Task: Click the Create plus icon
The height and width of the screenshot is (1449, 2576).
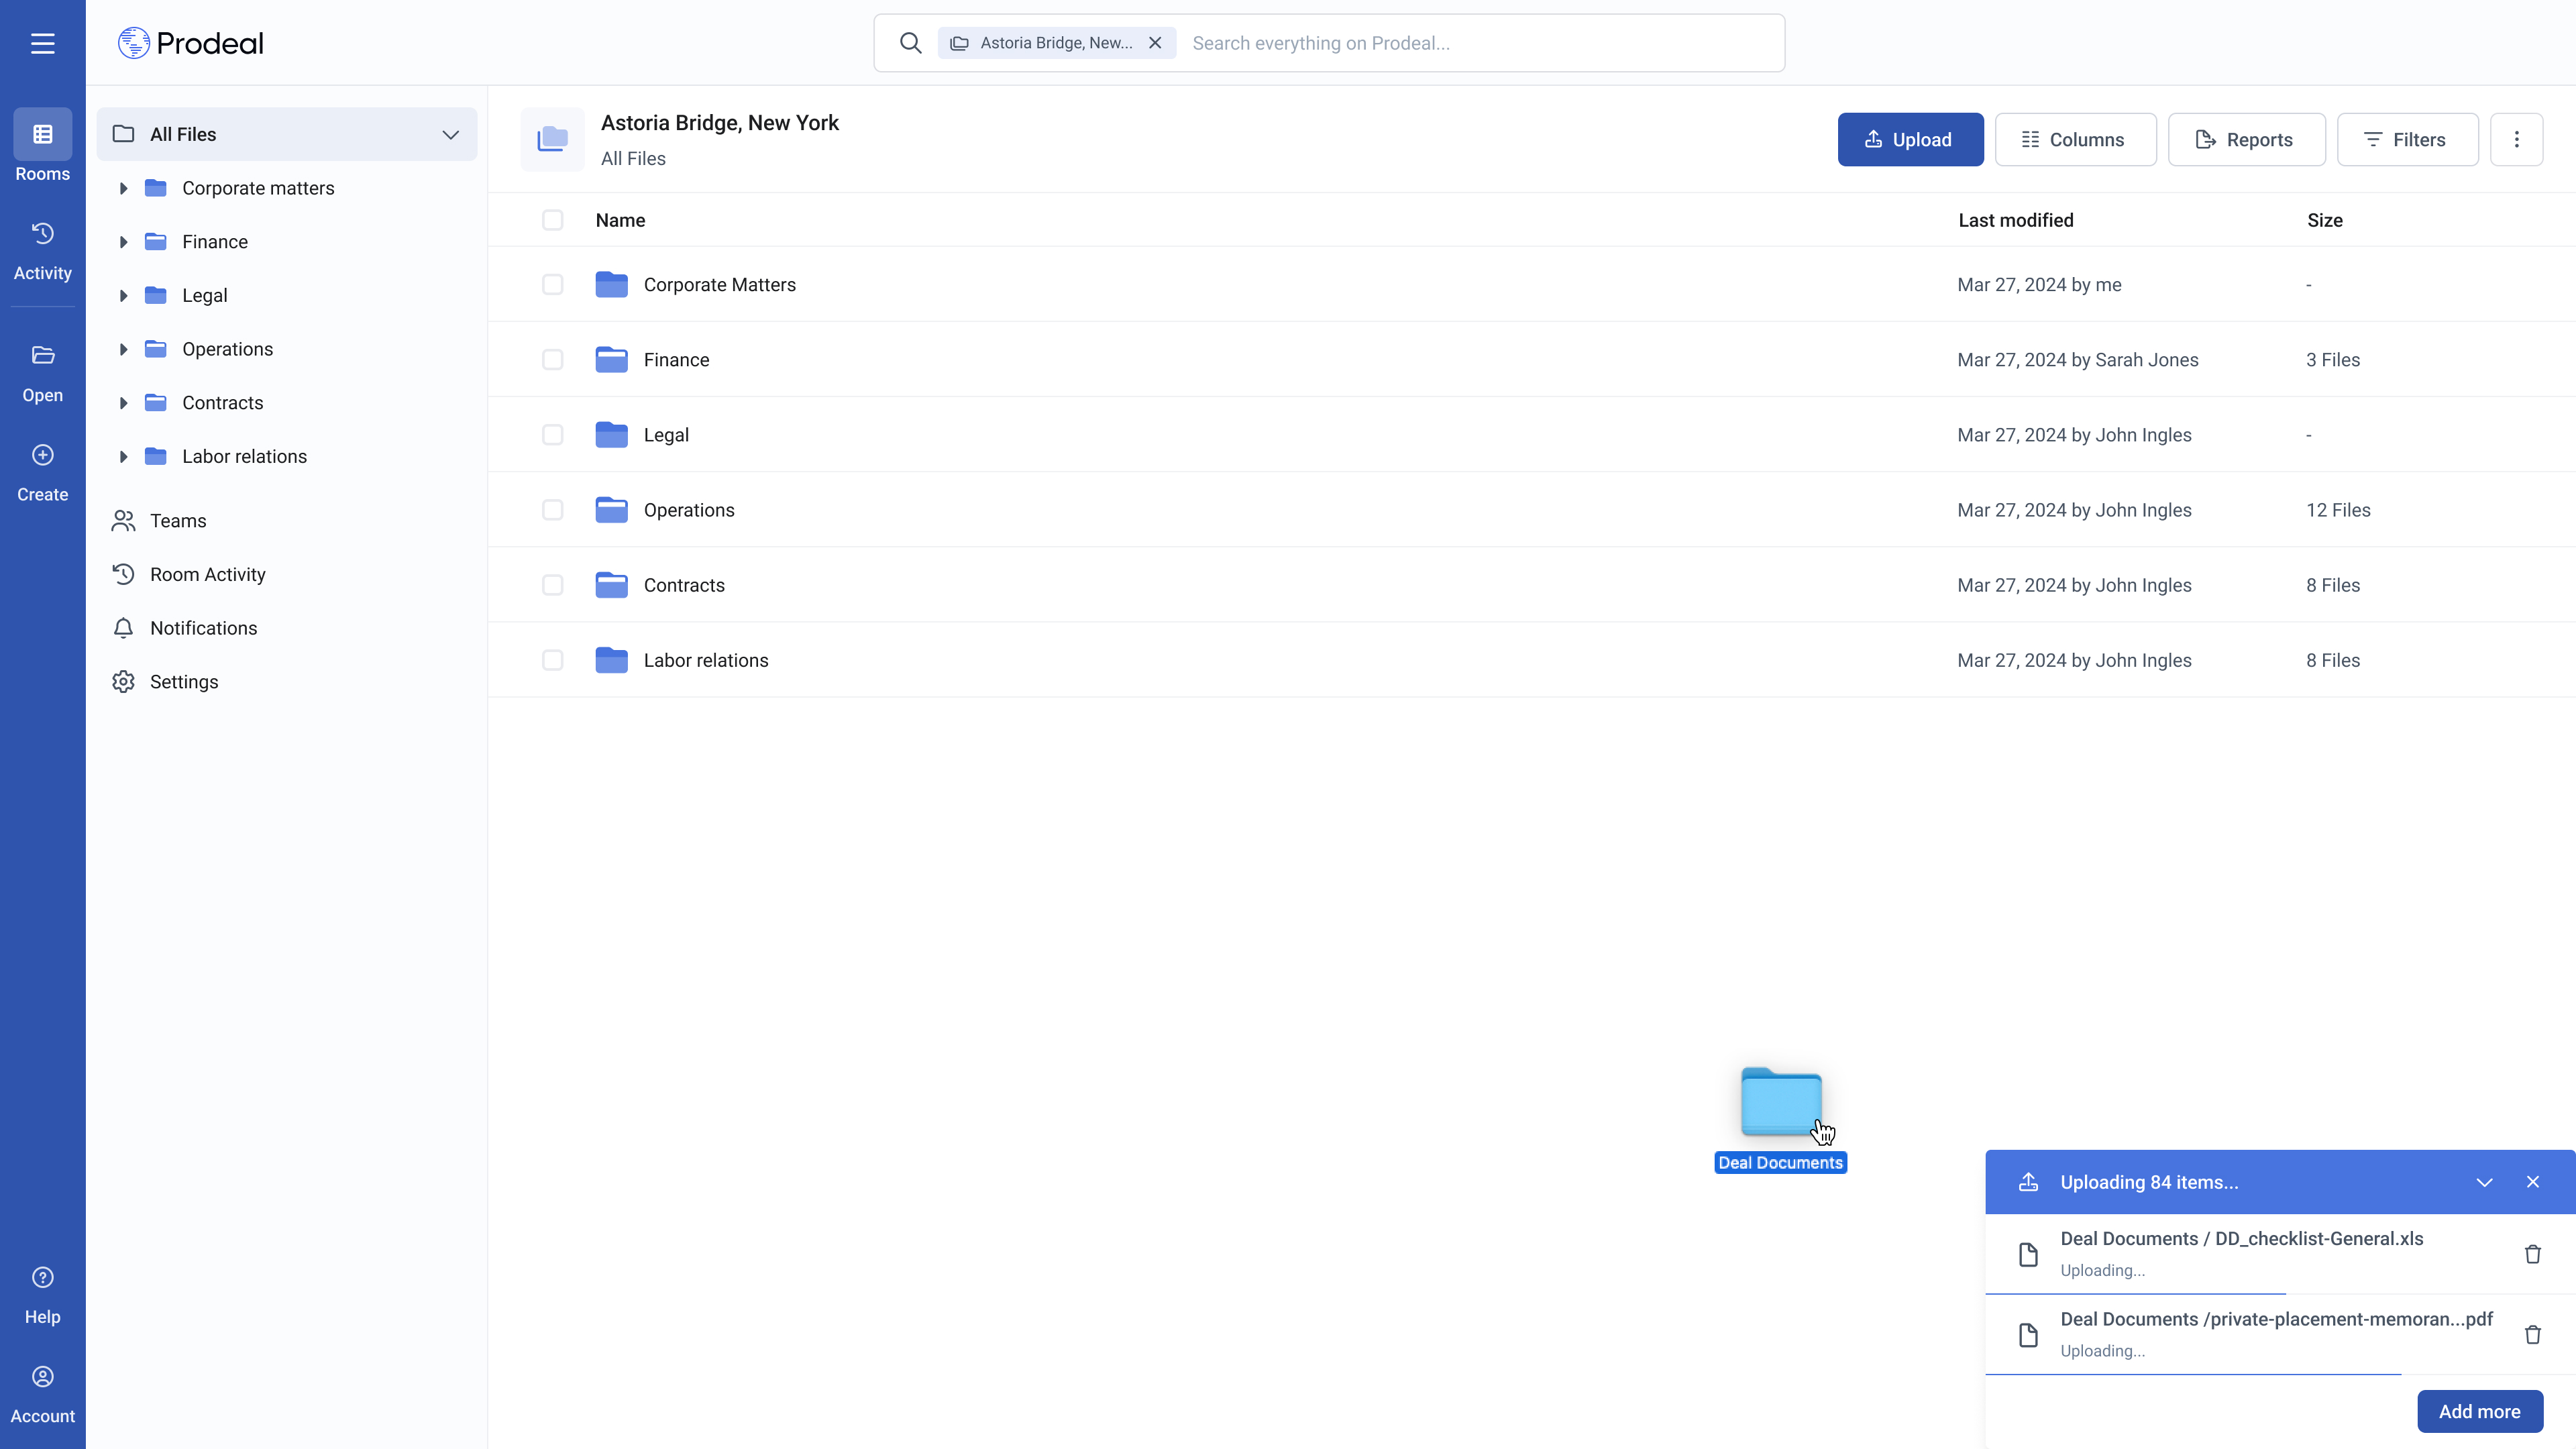Action: coord(42,455)
